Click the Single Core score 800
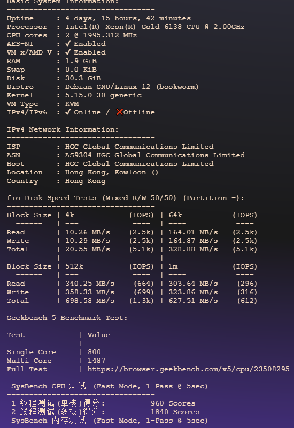Viewport: 294px width, 428px height. coord(94,352)
